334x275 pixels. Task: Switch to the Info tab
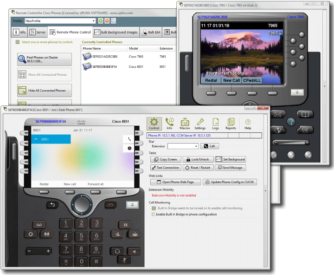[x=19, y=32]
